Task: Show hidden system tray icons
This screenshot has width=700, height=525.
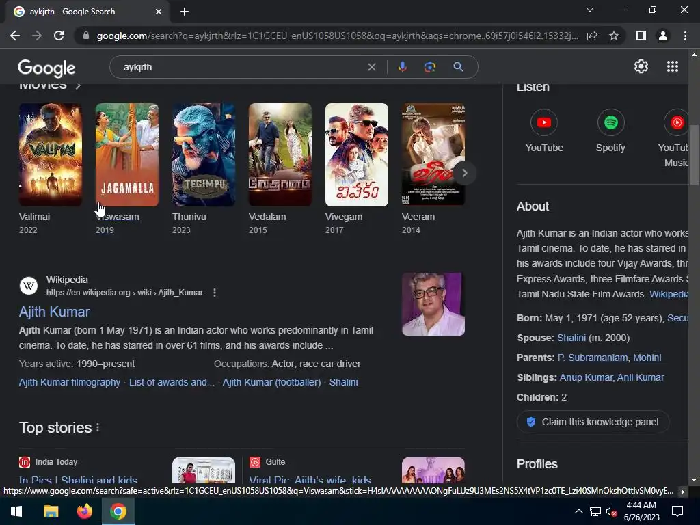Action: point(578,511)
